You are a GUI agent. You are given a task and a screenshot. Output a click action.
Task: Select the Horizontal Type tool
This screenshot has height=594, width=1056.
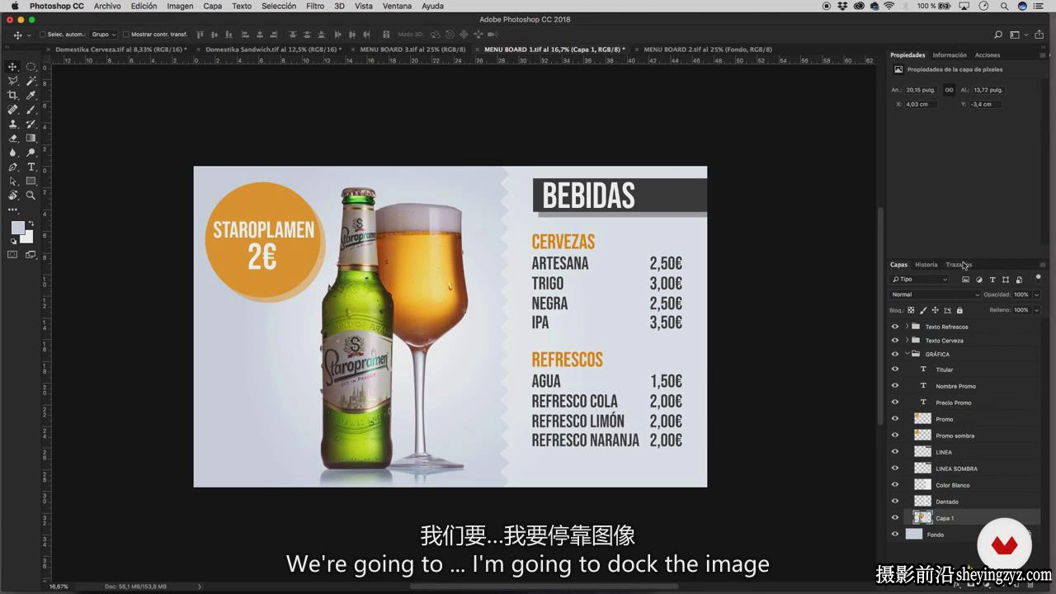click(31, 167)
